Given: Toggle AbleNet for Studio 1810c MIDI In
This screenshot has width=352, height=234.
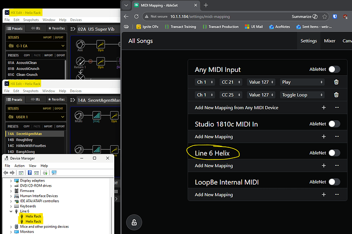Looking at the screenshot, I should [334, 124].
